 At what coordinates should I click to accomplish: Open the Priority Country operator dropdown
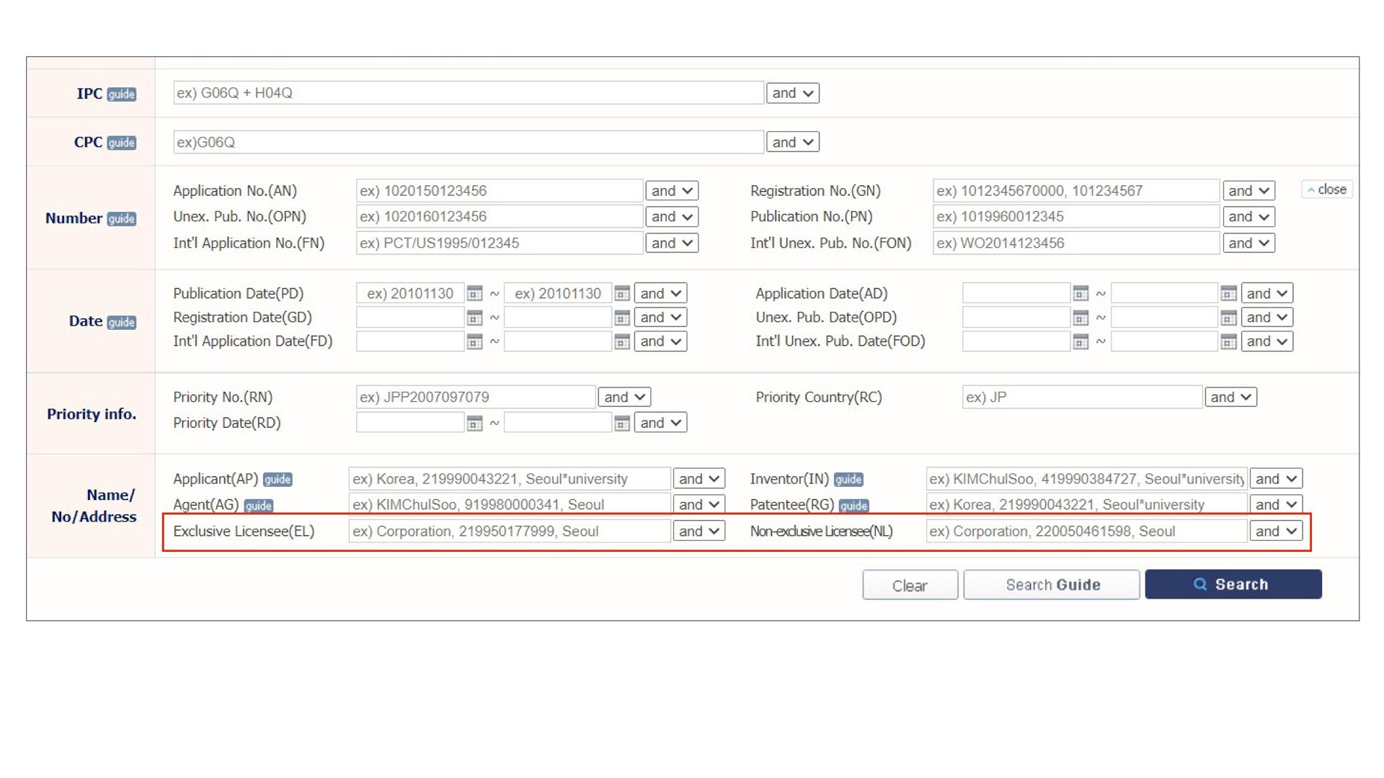(x=1230, y=397)
